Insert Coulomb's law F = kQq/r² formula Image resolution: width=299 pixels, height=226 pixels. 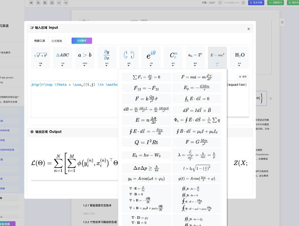(146, 99)
